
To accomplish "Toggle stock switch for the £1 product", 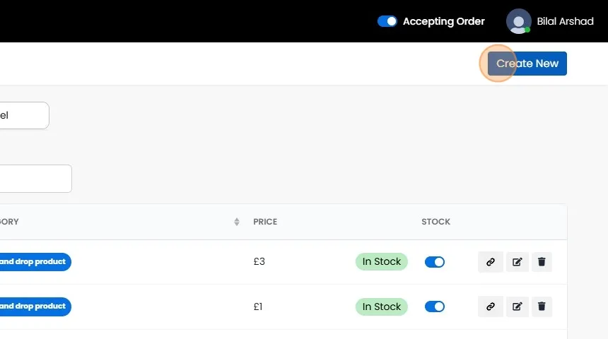I will pyautogui.click(x=435, y=307).
